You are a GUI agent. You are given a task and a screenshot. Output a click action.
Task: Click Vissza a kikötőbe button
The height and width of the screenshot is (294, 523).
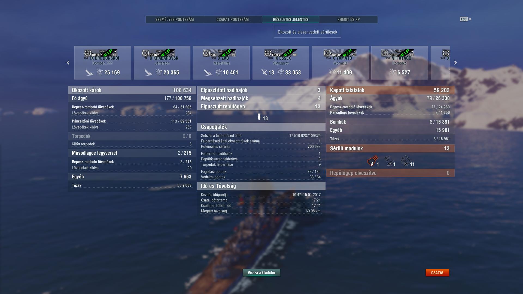click(261, 272)
